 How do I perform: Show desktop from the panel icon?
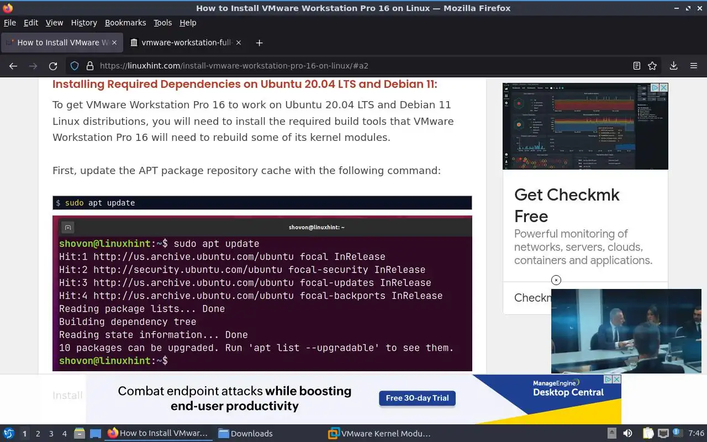pos(95,434)
